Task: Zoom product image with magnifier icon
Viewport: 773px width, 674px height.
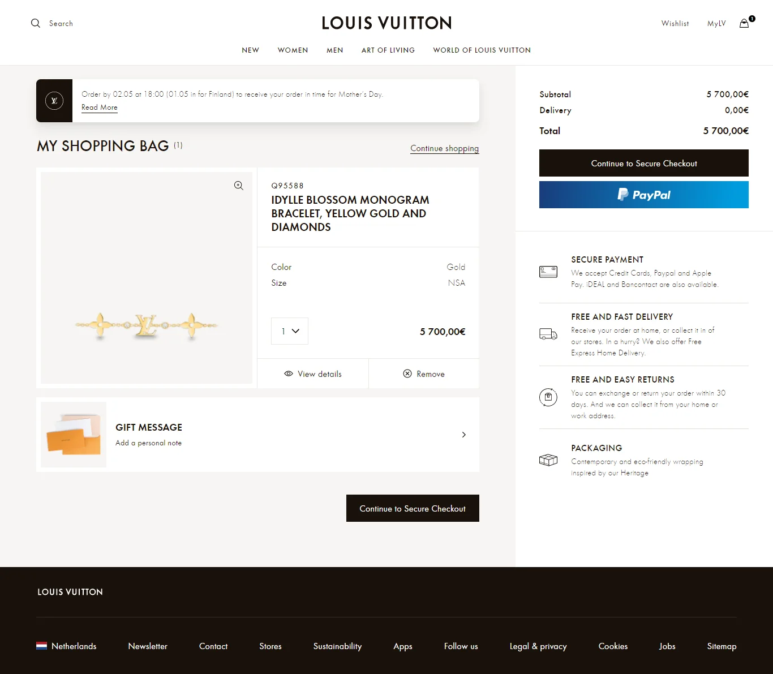Action: pos(239,186)
